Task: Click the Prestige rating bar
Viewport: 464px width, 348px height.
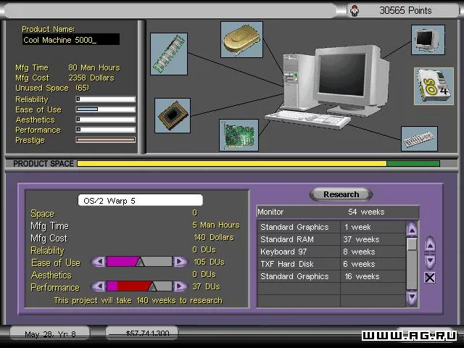Action: tap(106, 140)
